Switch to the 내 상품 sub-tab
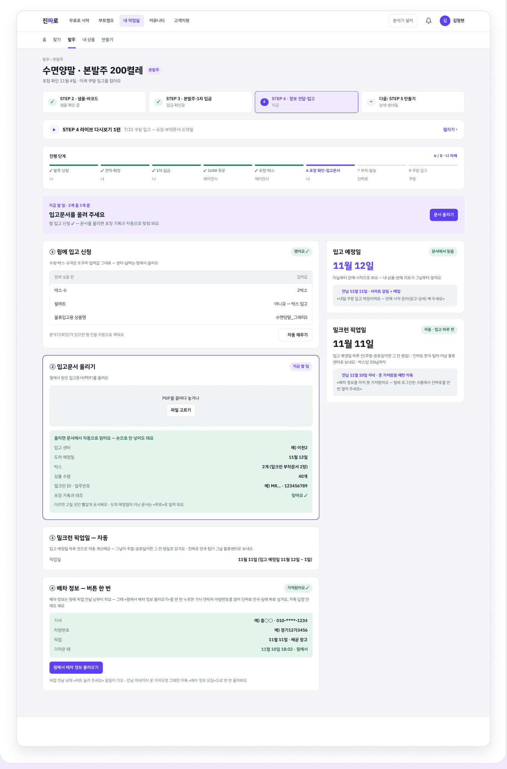The height and width of the screenshot is (769, 507). [x=88, y=40]
